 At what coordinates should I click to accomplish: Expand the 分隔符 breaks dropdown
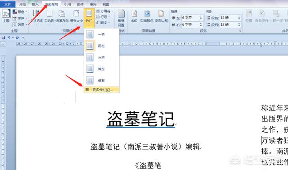(x=104, y=11)
